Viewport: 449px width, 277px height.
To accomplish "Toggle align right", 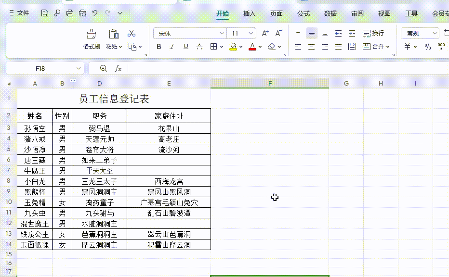I will click(x=325, y=47).
